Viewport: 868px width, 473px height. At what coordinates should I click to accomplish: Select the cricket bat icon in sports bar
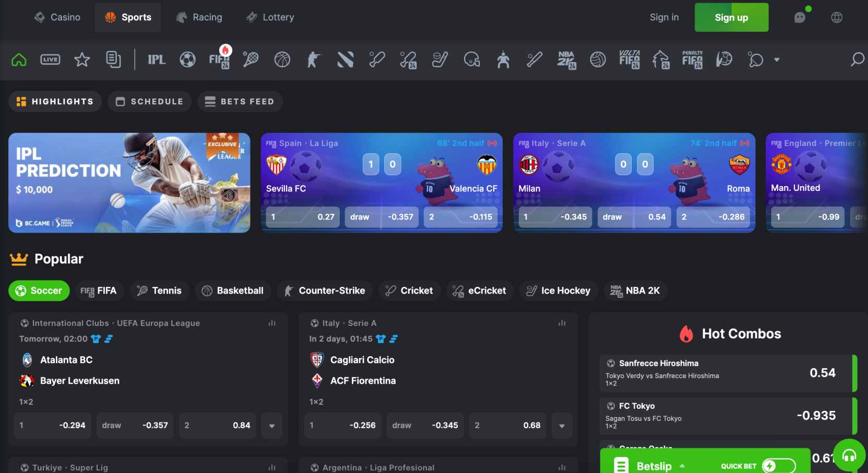377,59
